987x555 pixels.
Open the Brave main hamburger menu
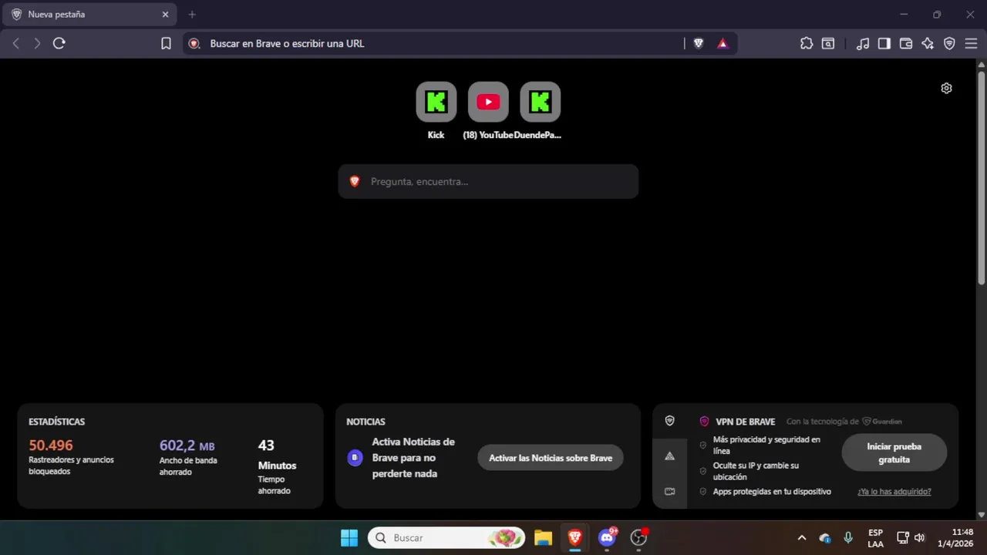coord(971,43)
